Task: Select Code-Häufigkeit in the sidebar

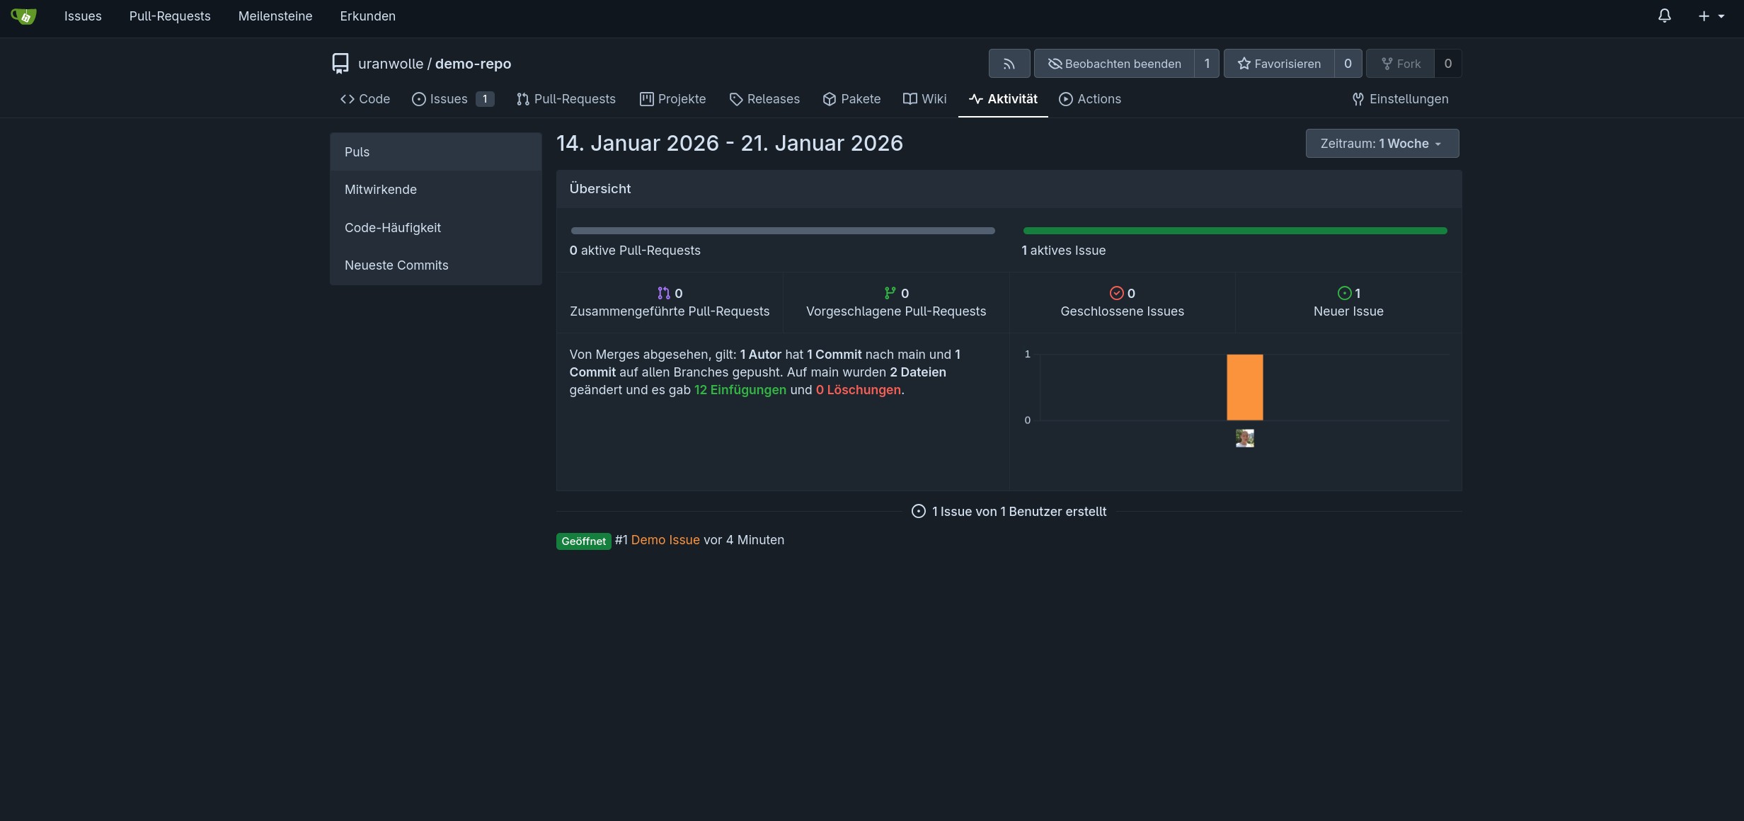Action: pos(393,228)
